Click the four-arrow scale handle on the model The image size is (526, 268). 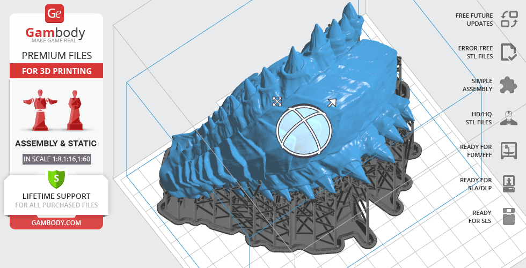pos(277,101)
